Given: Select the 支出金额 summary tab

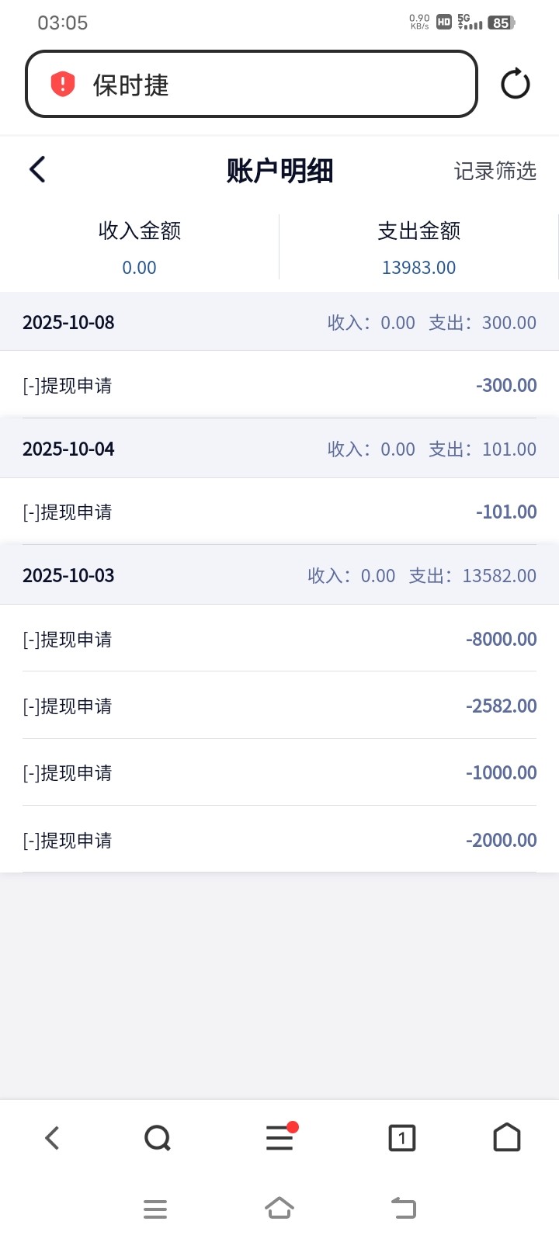Looking at the screenshot, I should coord(418,247).
